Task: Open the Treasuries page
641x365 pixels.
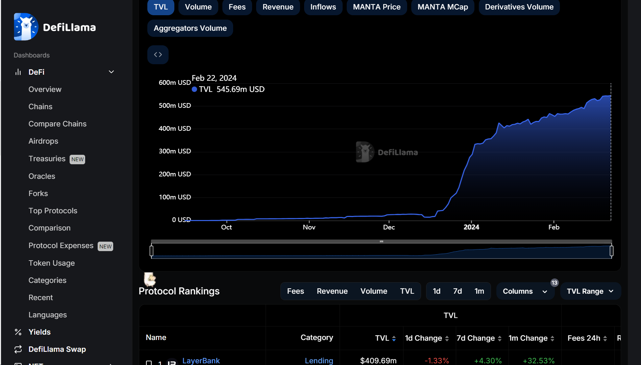Action: [47, 159]
